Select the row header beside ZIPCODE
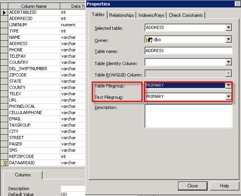Screen dimensions: 241x196 (x=4, y=75)
